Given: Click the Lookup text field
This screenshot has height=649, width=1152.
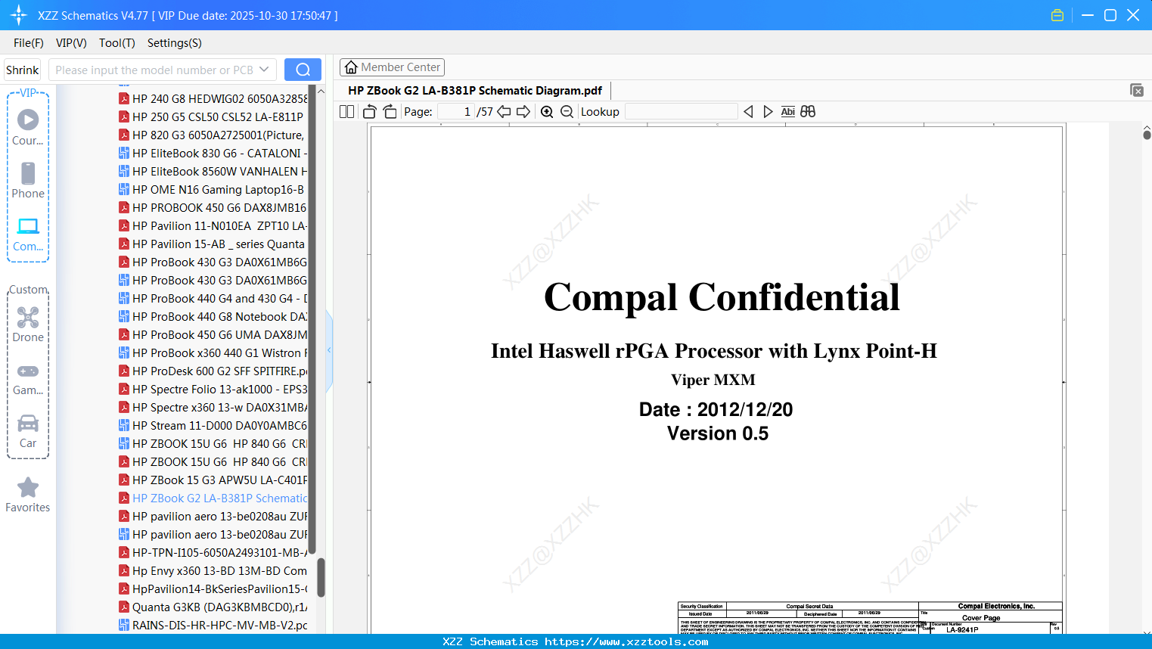Looking at the screenshot, I should point(682,112).
